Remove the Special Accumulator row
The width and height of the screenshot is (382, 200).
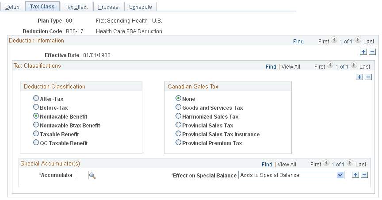364,175
